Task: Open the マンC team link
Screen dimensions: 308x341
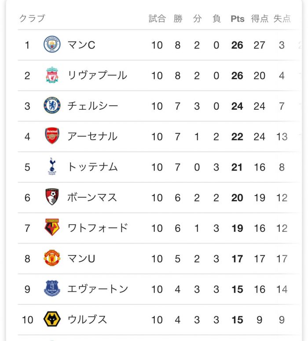Action: pyautogui.click(x=81, y=45)
